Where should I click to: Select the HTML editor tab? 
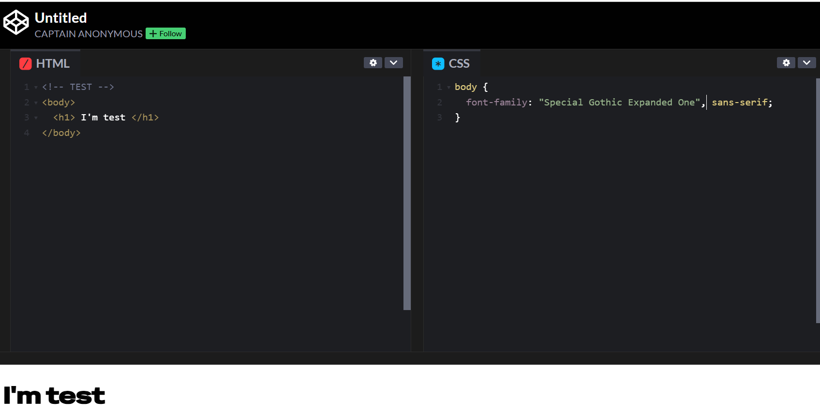(x=45, y=63)
